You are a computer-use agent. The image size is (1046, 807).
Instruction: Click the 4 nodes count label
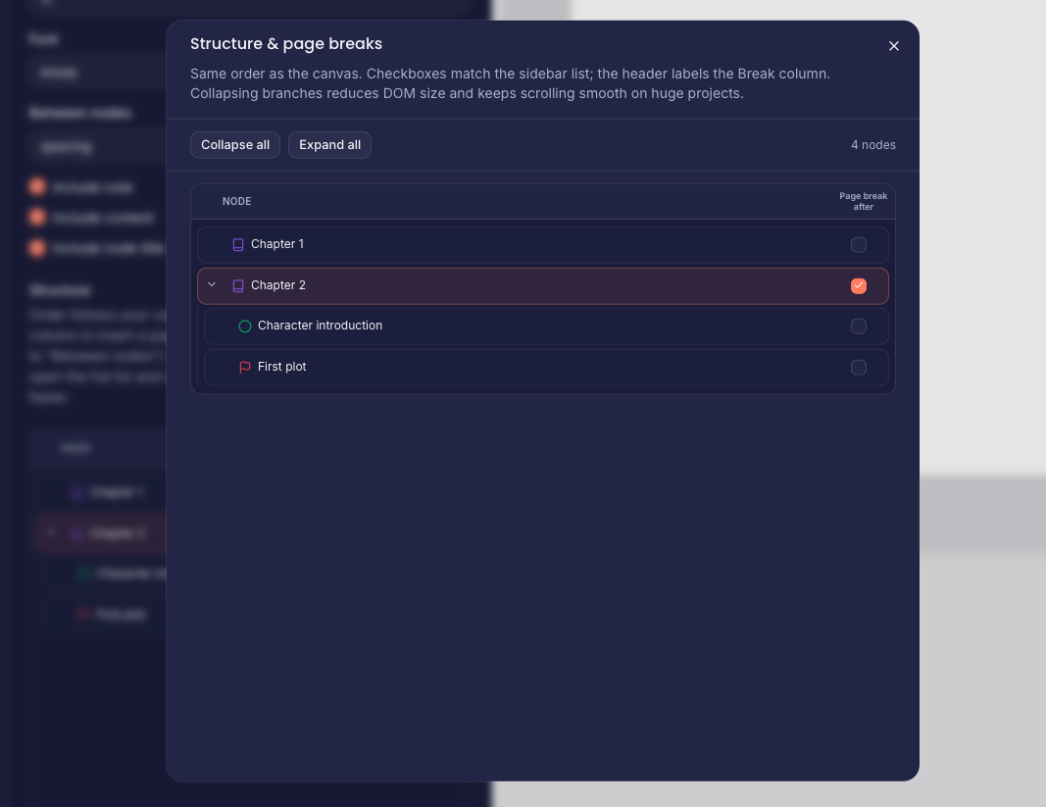872,145
